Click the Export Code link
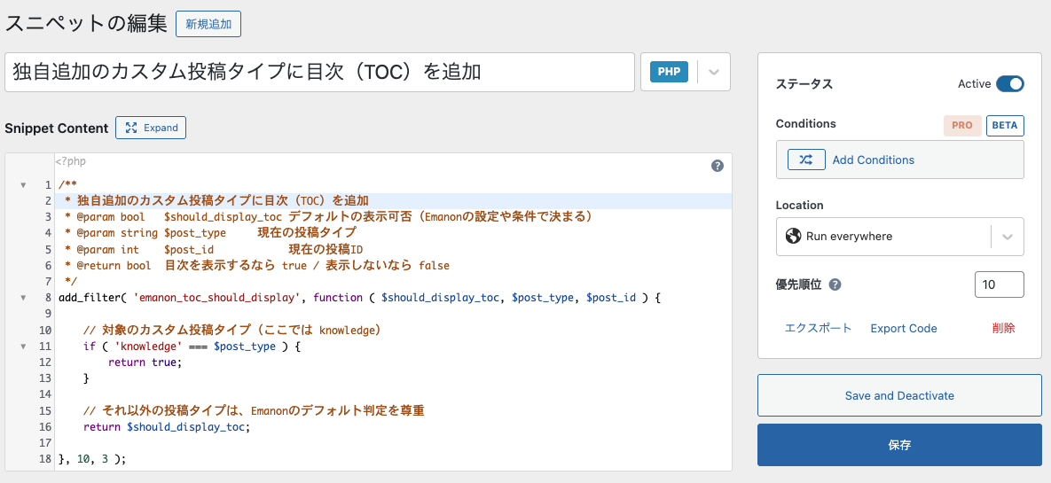Viewport: 1051px width, 483px height. (904, 328)
